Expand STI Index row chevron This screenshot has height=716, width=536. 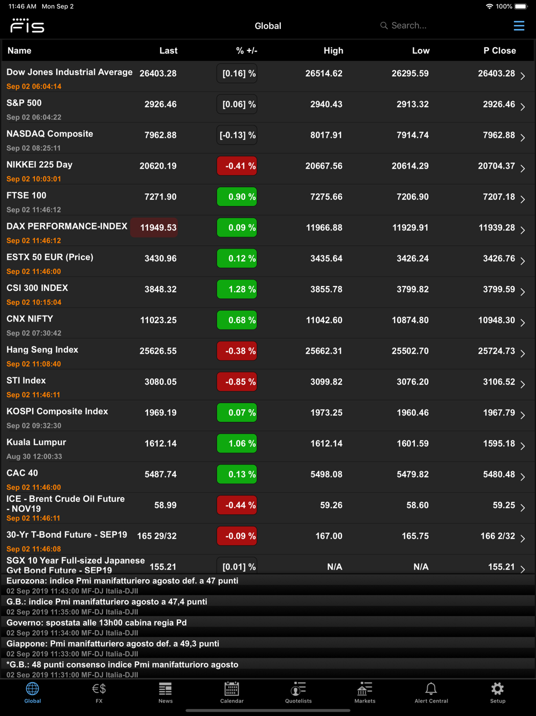tap(523, 384)
